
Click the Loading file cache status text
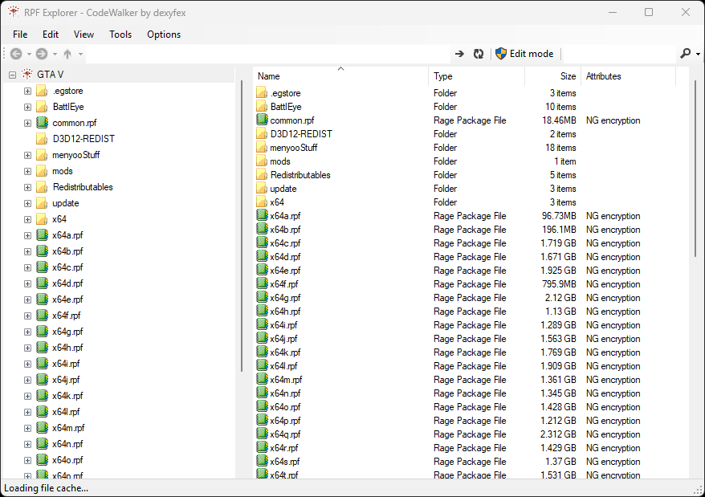[x=47, y=488]
